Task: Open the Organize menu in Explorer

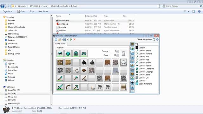Action: pyautogui.click(x=8, y=11)
